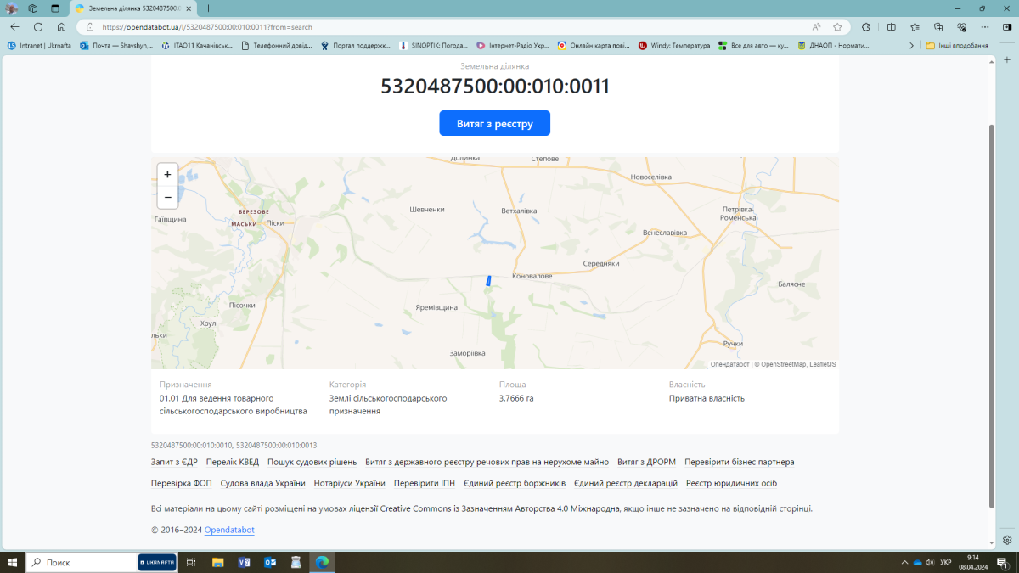The image size is (1019, 573).
Task: Open the Opendatabot footer link
Action: (229, 531)
